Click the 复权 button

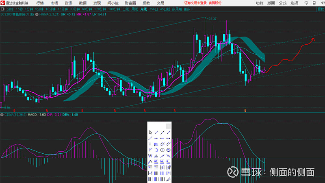[321, 9]
